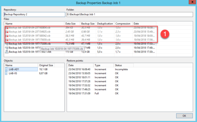Sort files by the Date column header
The image size is (197, 122).
(x=144, y=24)
